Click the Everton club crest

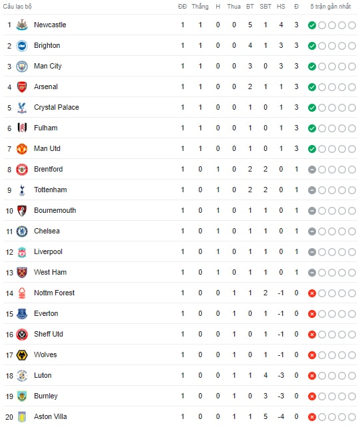click(x=22, y=314)
